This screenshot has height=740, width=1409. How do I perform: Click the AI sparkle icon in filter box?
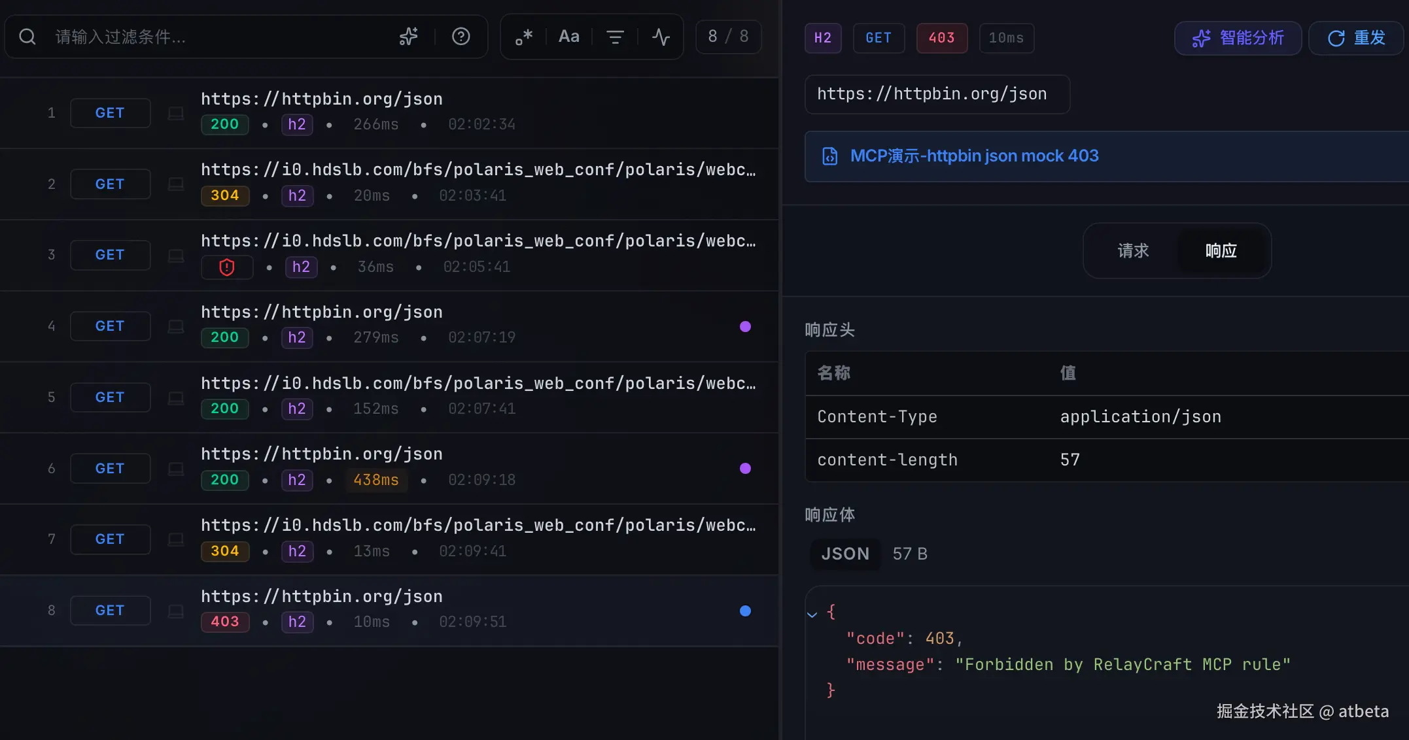click(409, 37)
